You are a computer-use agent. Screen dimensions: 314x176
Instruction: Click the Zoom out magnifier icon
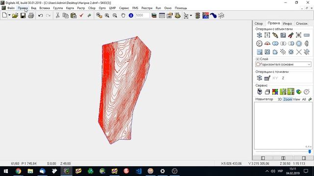click(x=115, y=15)
